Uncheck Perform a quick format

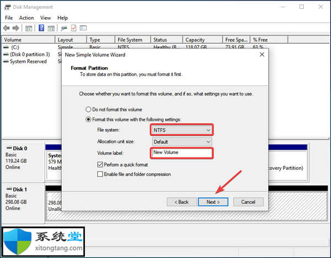click(x=100, y=164)
